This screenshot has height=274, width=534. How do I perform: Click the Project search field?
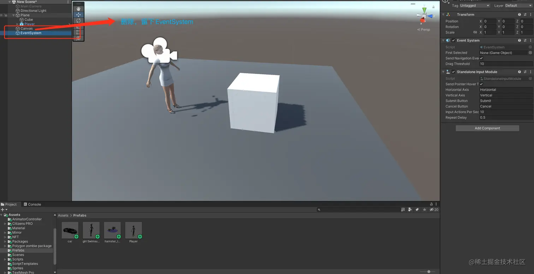click(x=359, y=210)
